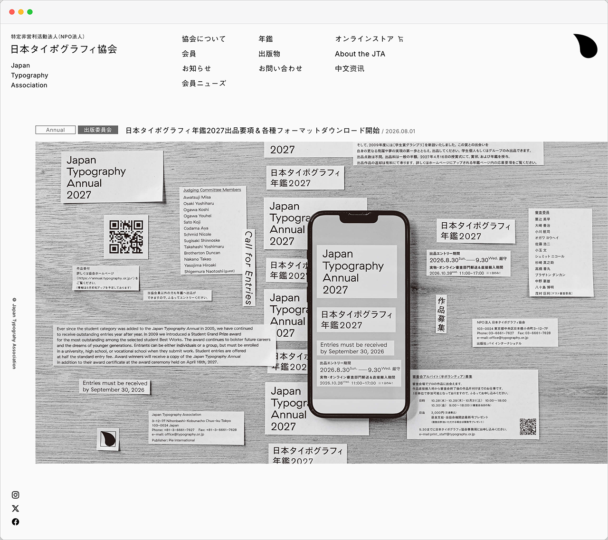Open お問い合わせ contact link
608x540 pixels.
281,68
